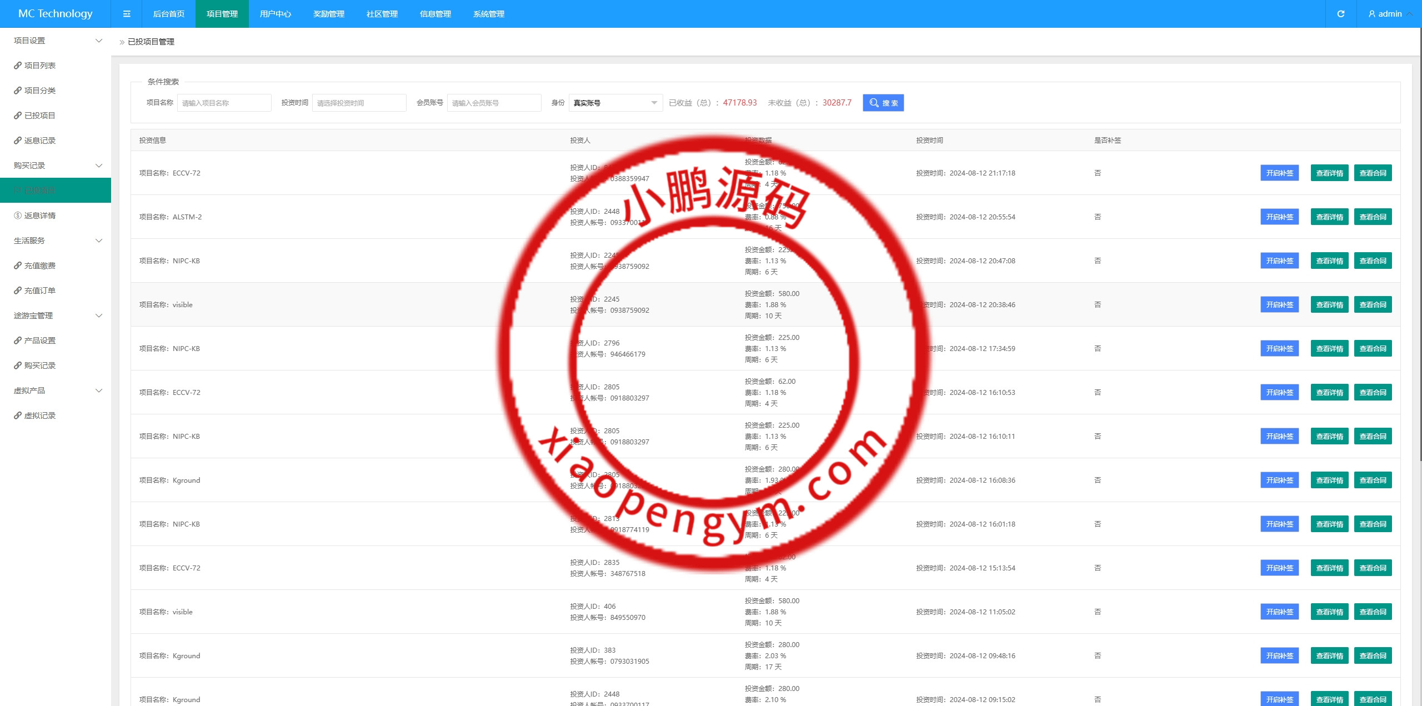
Task: Click 查看合同 for the first ECCV-72 row
Action: 1372,173
